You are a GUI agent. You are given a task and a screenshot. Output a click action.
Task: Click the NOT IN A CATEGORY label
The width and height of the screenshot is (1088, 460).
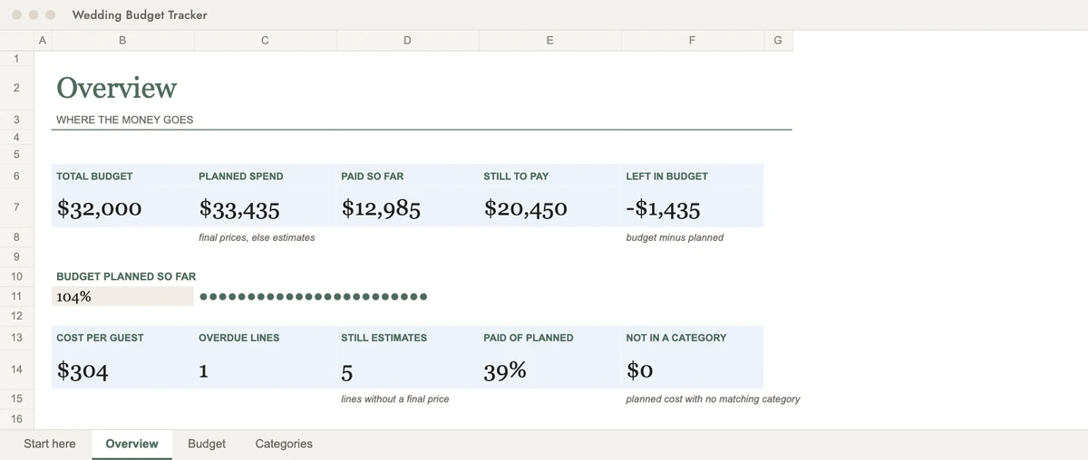pos(675,337)
